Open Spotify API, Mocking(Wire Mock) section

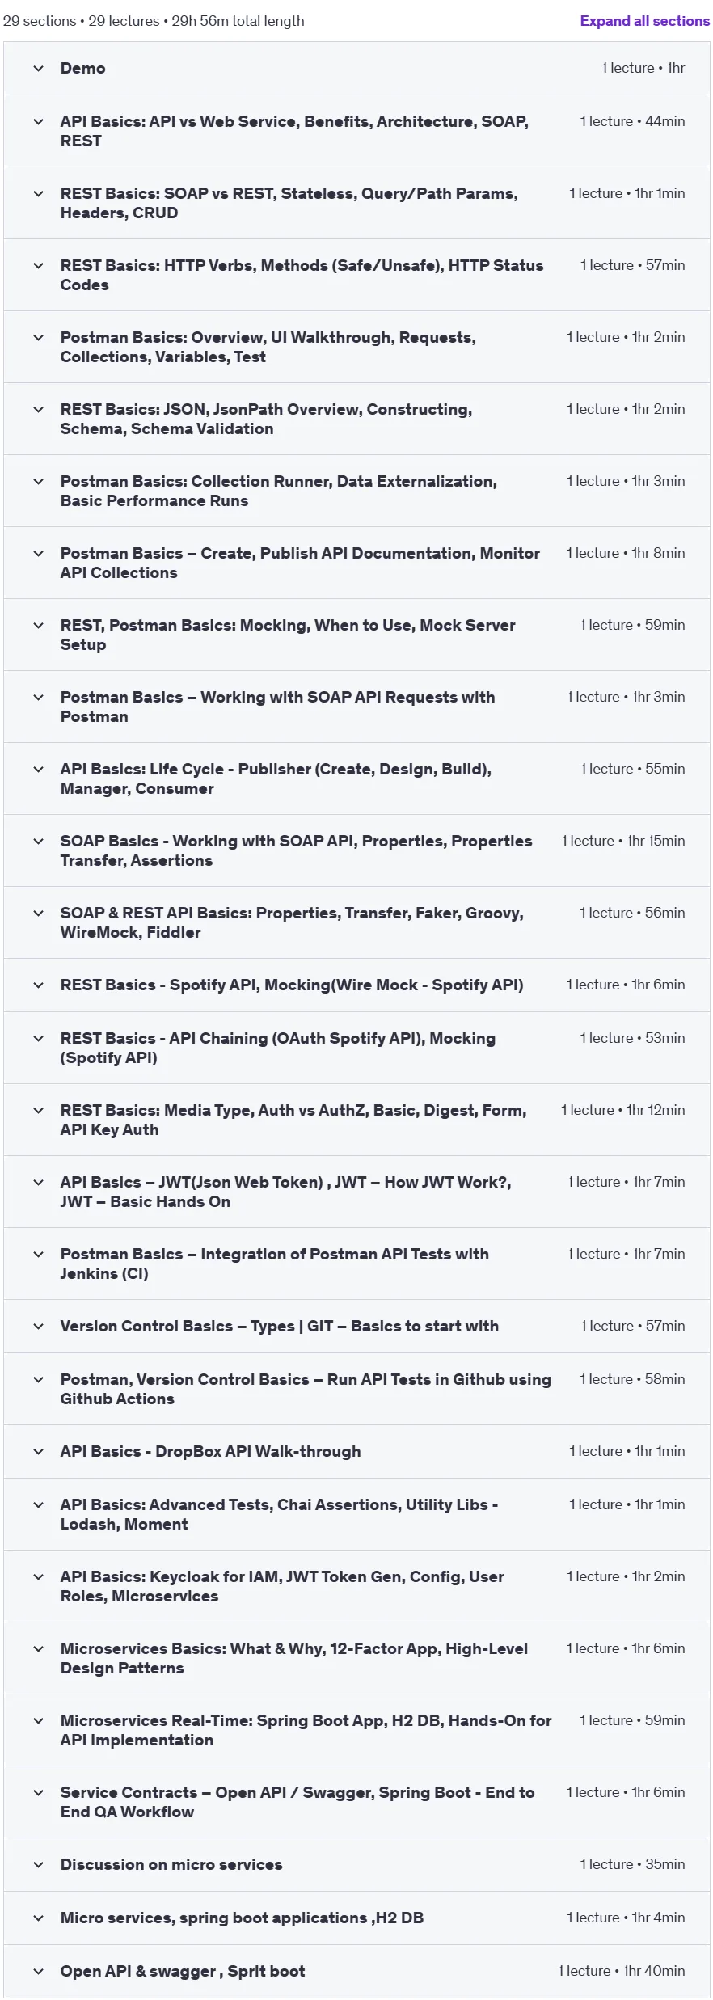tap(356, 985)
